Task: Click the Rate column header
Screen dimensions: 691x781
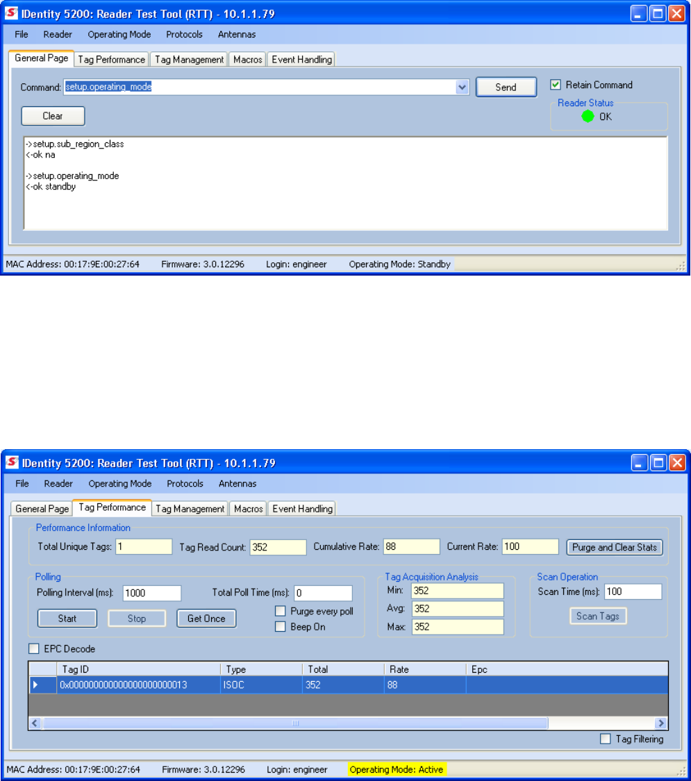Action: 425,669
